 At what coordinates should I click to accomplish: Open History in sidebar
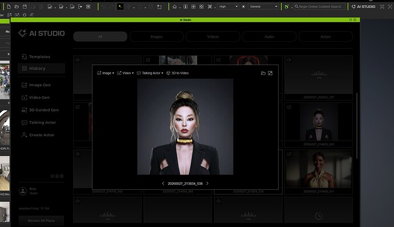click(41, 69)
